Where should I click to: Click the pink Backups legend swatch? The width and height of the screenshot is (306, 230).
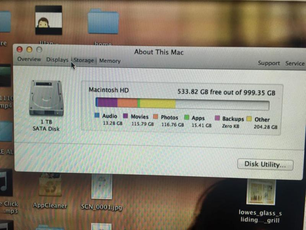click(x=217, y=118)
